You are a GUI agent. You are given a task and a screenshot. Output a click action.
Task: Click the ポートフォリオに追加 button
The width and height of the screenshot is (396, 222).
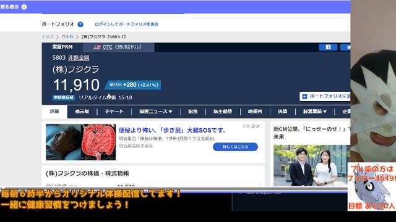coord(325,96)
